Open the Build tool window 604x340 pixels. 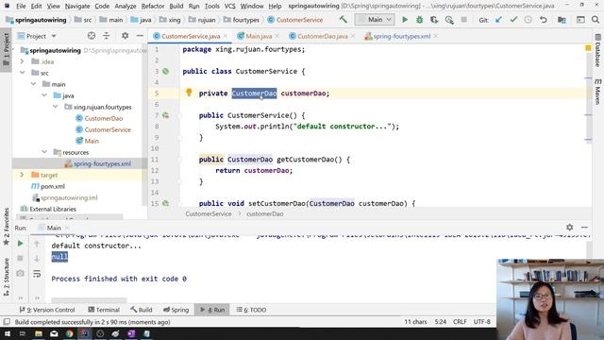[x=141, y=310]
